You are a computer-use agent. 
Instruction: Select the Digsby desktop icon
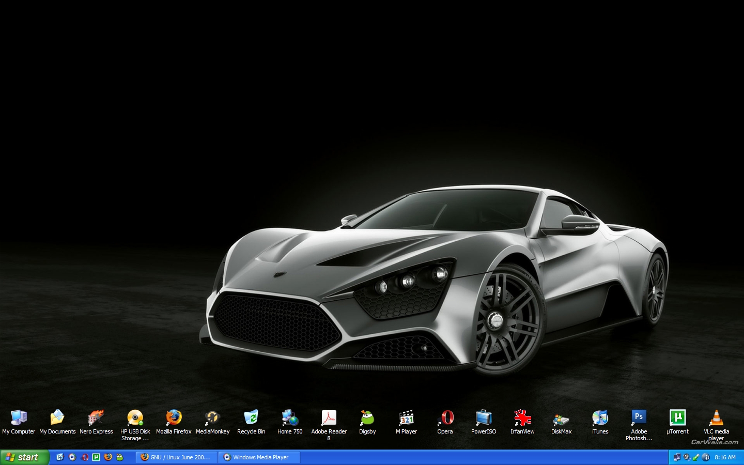coord(367,418)
